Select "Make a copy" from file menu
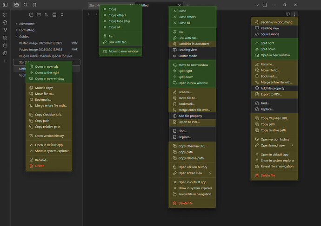Screen dimensions: 321x226 (44, 88)
